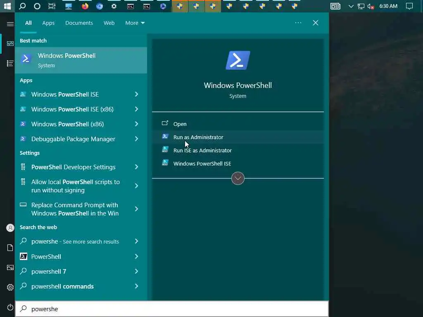Click the muted volume tray icon
This screenshot has width=423, height=317.
tap(371, 6)
